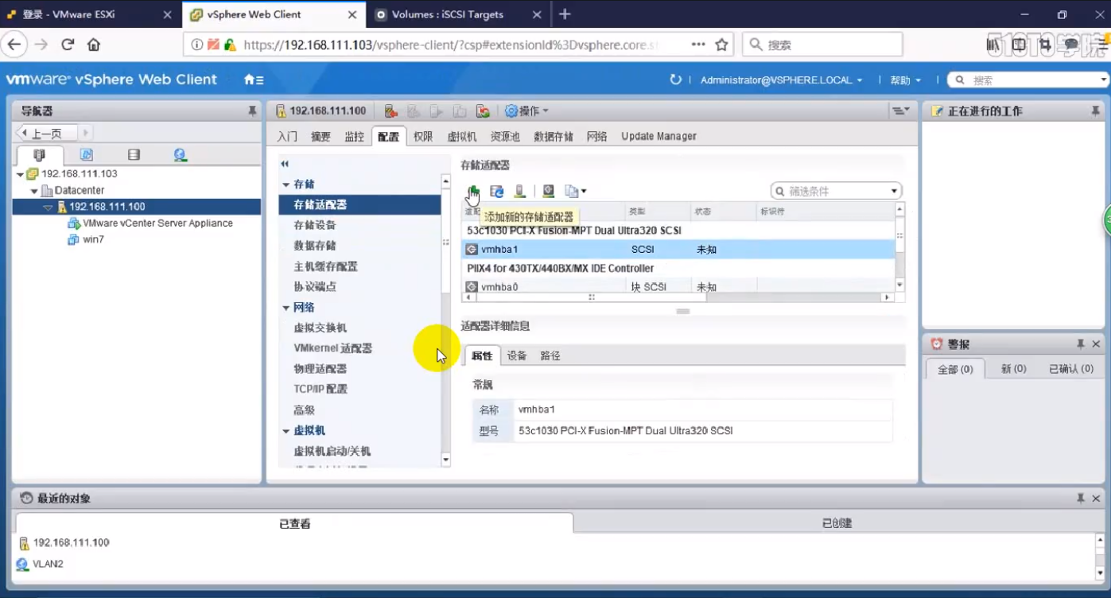Click the rescan adapter icon in adapter toolbar
Viewport: 1111px width, 598px height.
[519, 191]
